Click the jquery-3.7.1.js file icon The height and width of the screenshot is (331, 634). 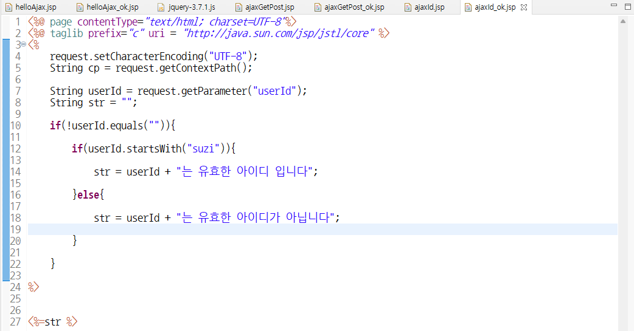(161, 7)
